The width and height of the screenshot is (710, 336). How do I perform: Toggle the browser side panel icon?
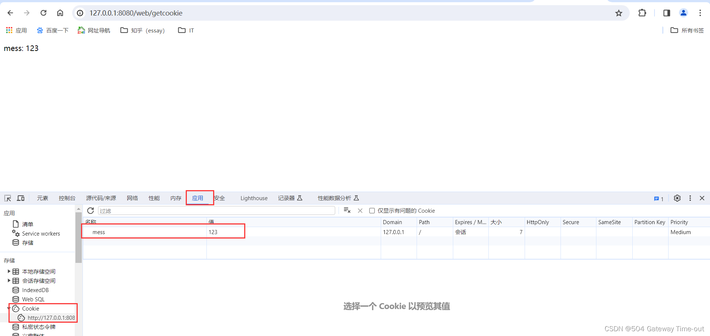[667, 13]
